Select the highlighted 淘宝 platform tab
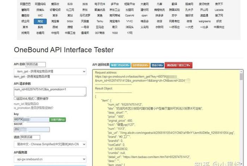Screen dimensions: 247x166 pos(41,21)
